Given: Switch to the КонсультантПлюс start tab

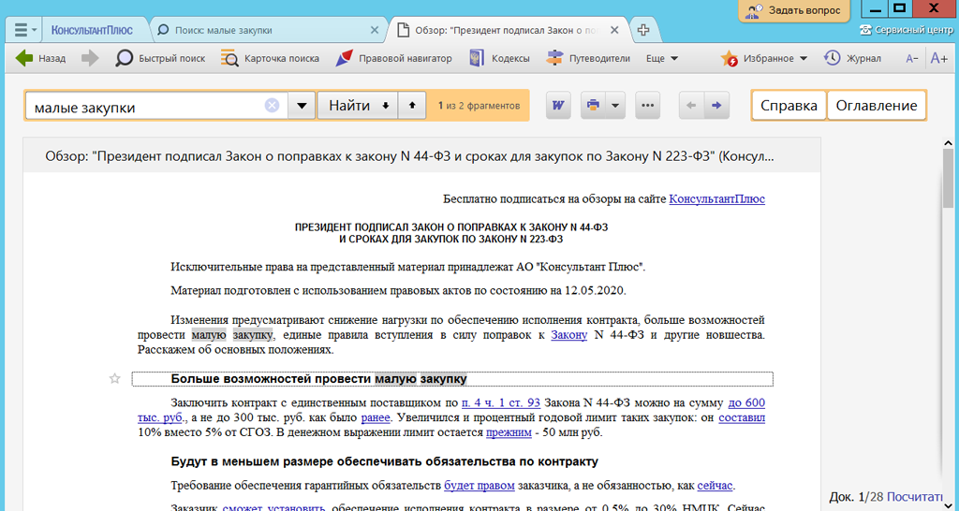Looking at the screenshot, I should click(x=92, y=30).
